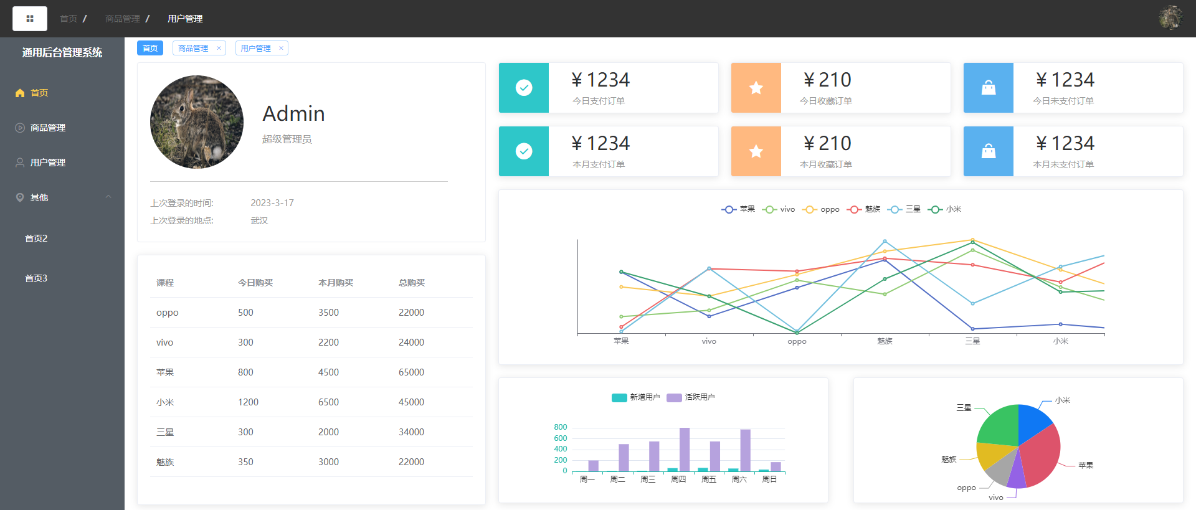Screen dimensions: 1196x510
Task: Toggle sidebar collapse menu button
Action: click(x=30, y=19)
